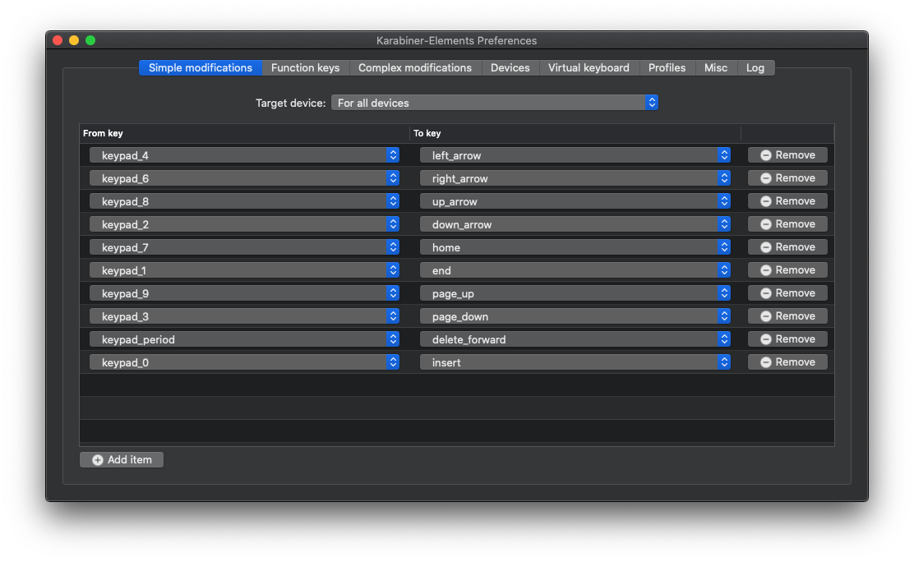Click the plus icon on Add item
Image resolution: width=914 pixels, height=562 pixels.
click(x=98, y=460)
